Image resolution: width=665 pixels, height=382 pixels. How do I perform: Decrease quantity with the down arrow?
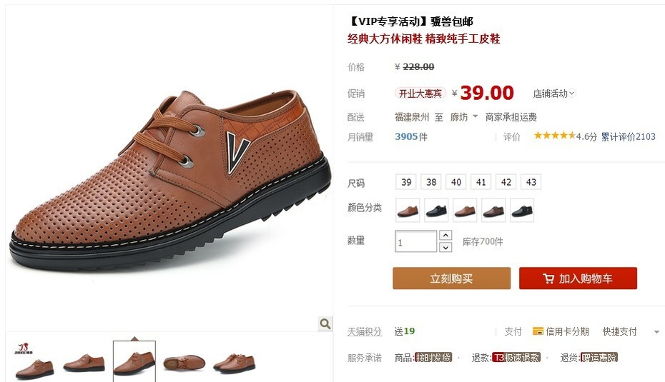tap(445, 247)
